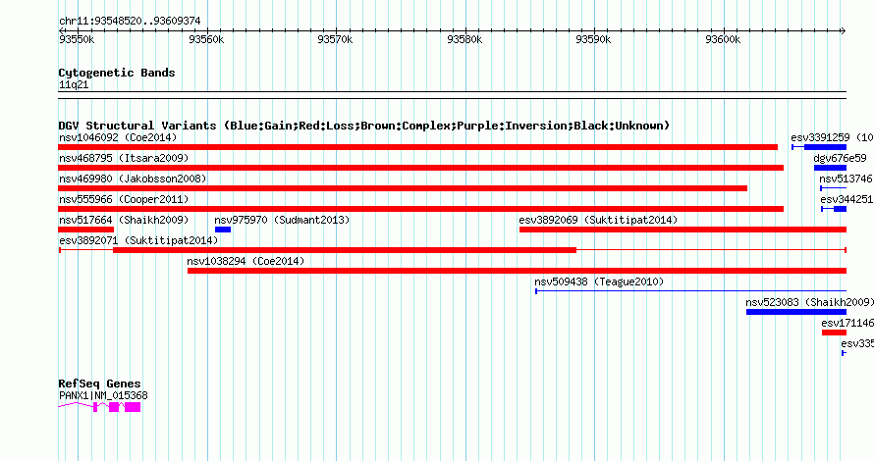Click the small blue esv344251 bar
Viewport: 874px width, 461px height.
pyautogui.click(x=840, y=209)
